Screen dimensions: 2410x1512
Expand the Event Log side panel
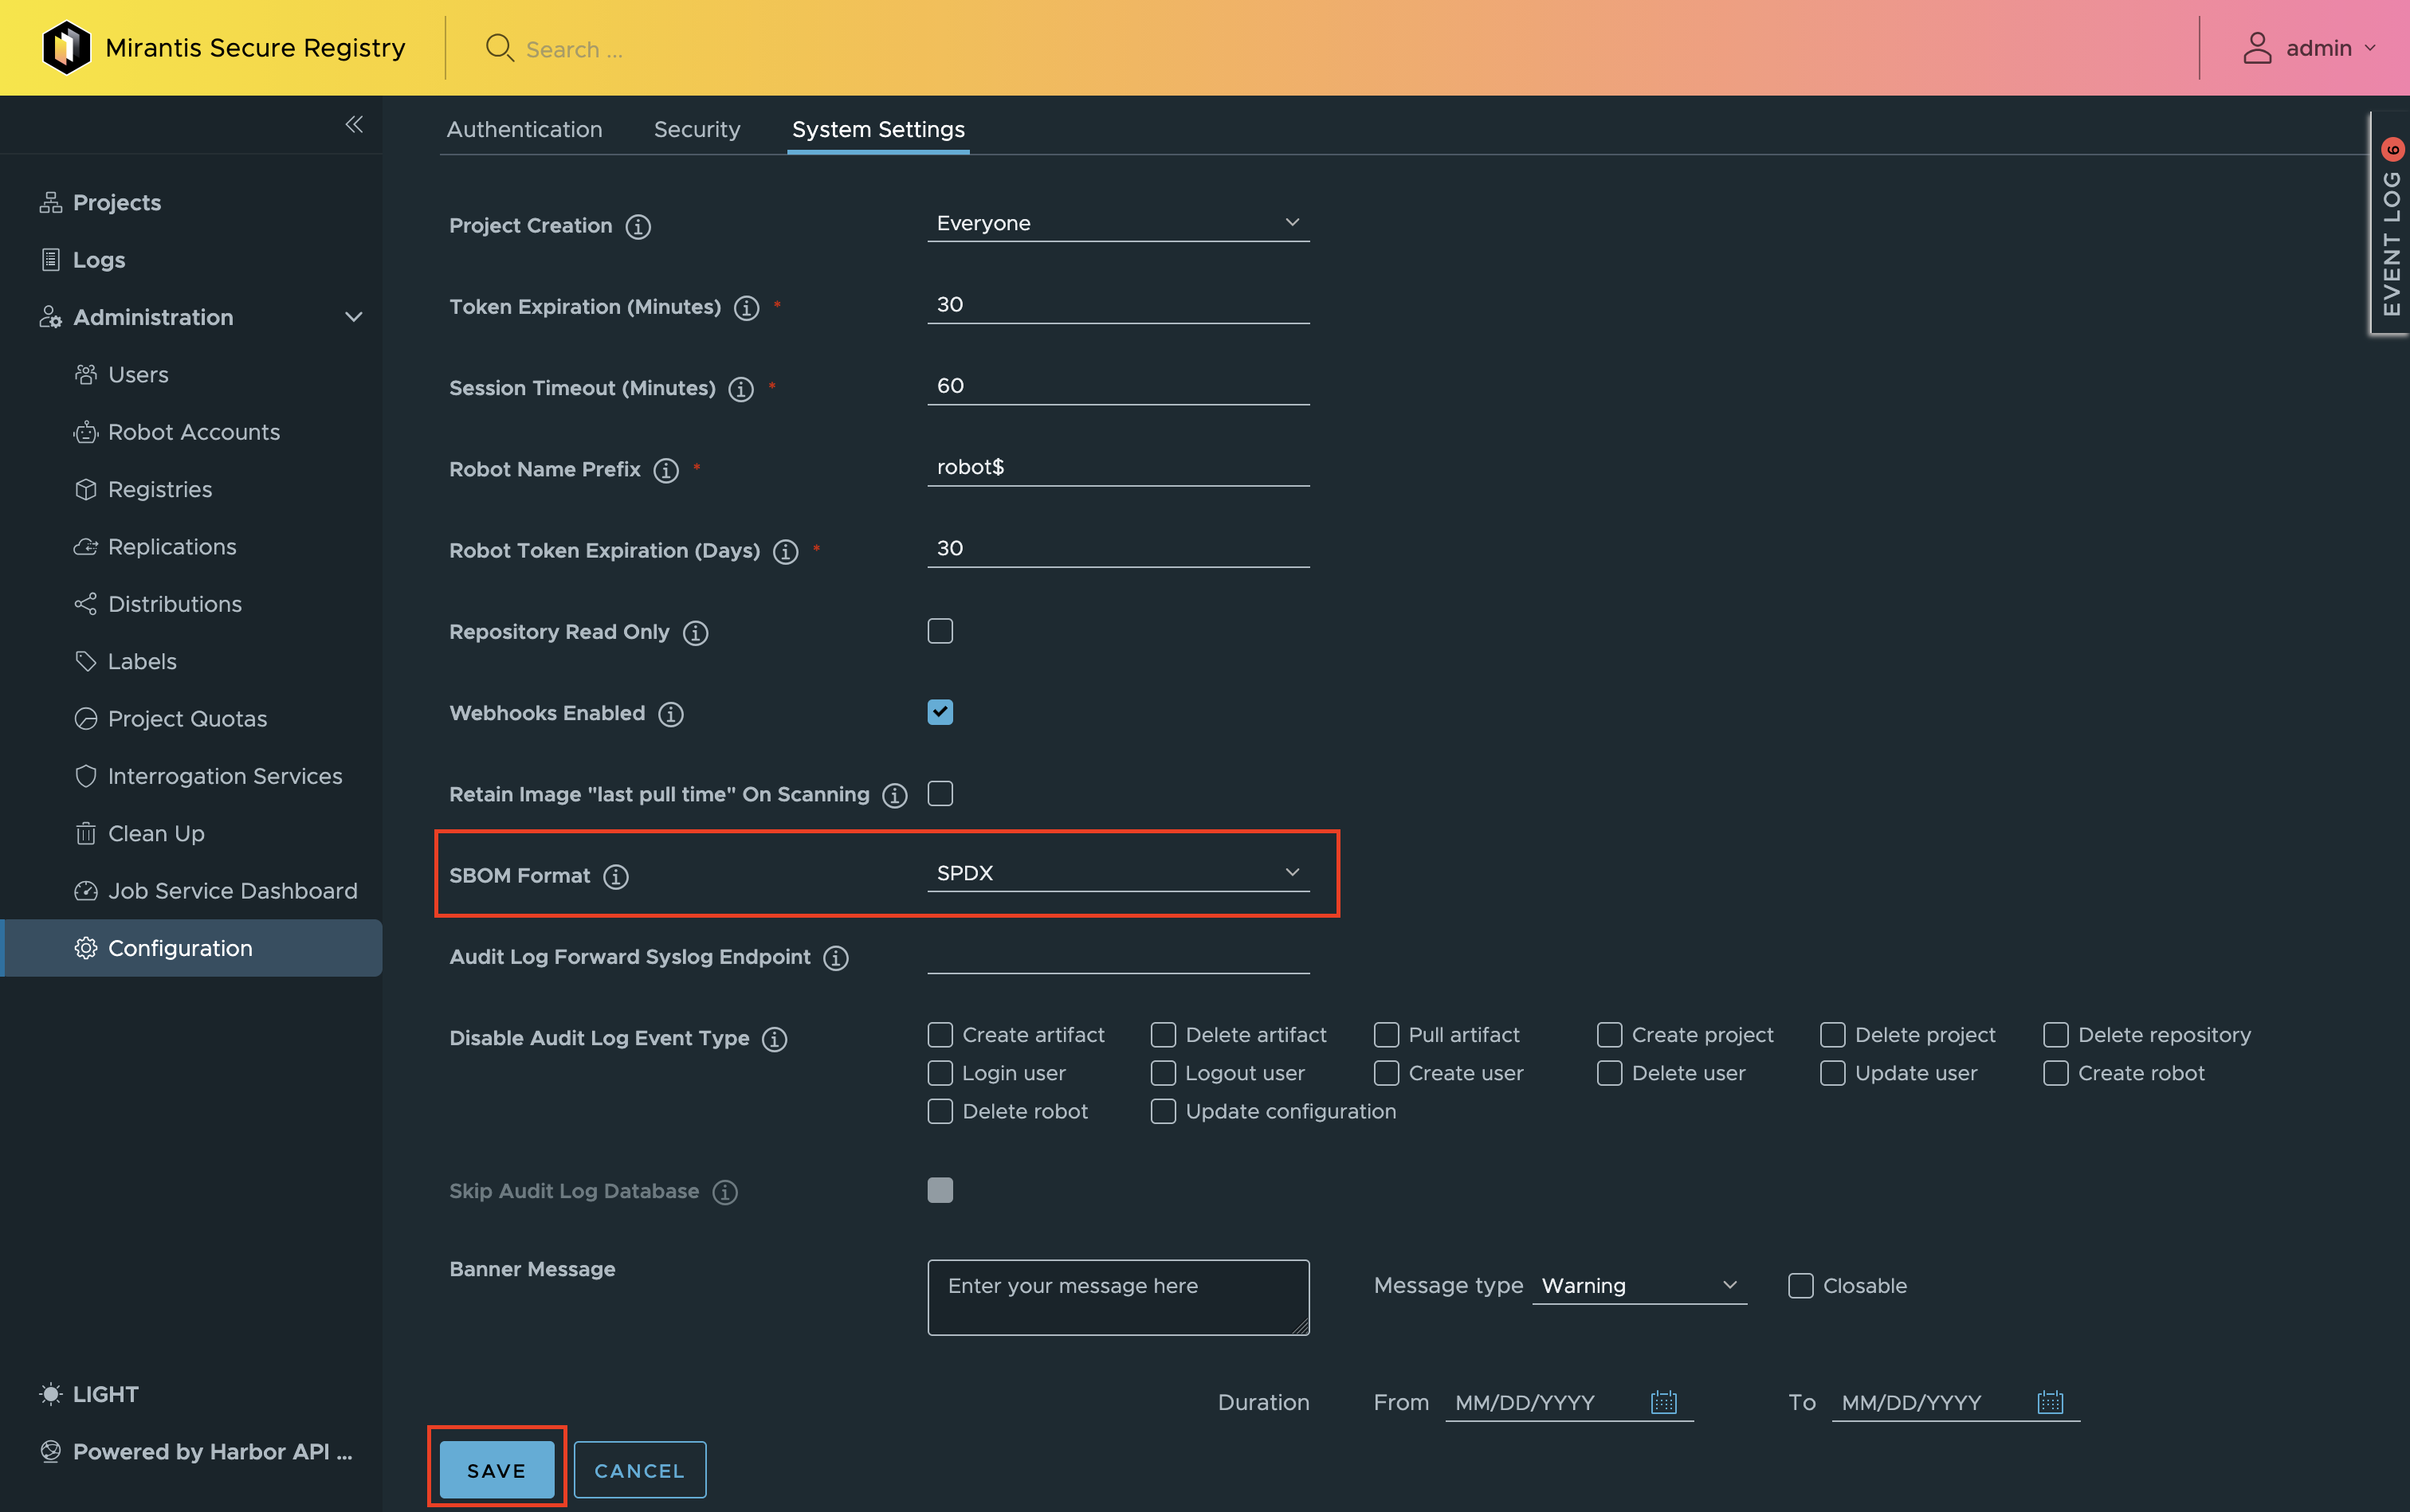point(2390,224)
